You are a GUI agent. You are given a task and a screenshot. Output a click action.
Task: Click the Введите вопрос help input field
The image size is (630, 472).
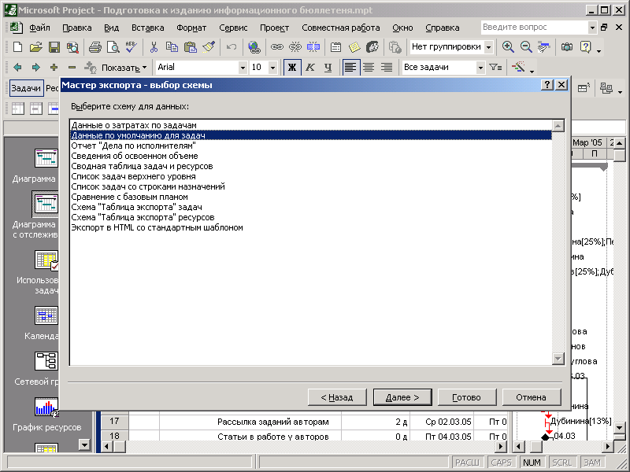534,28
